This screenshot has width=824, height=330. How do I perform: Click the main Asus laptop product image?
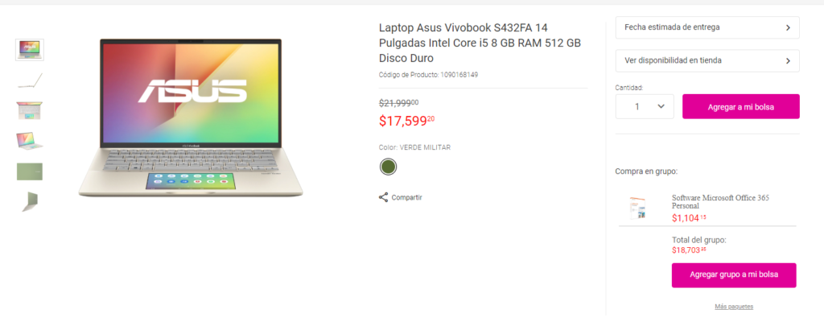(191, 118)
